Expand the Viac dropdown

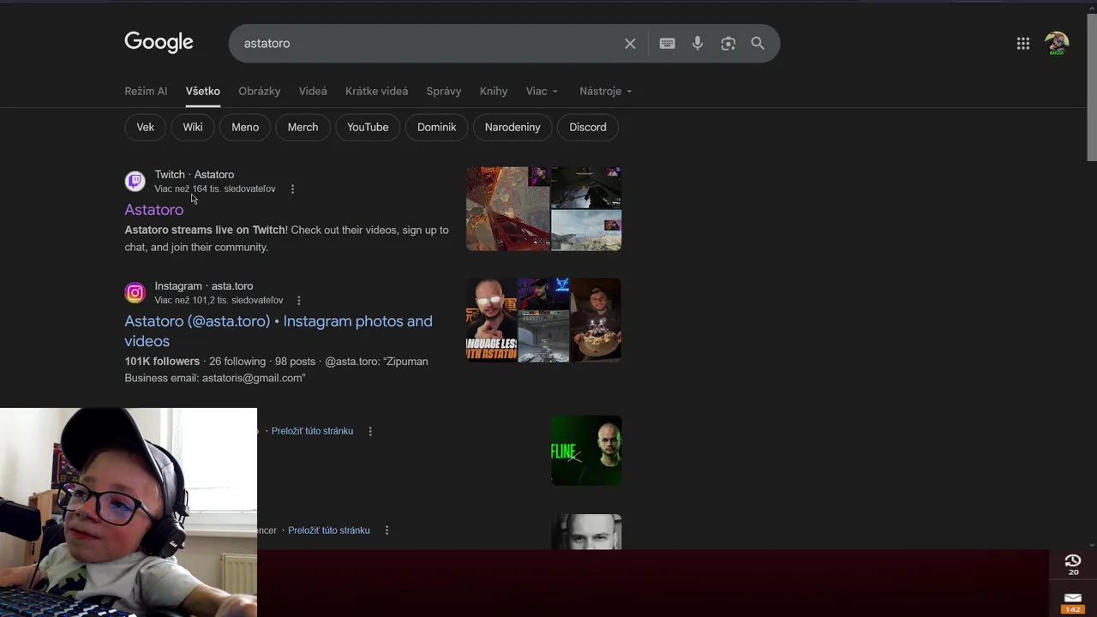point(542,91)
